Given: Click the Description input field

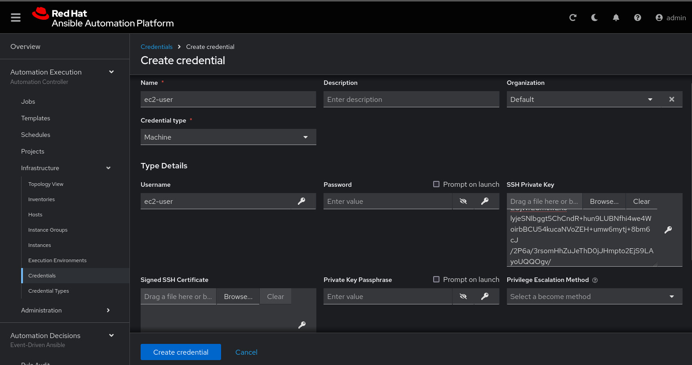Looking at the screenshot, I should [x=411, y=99].
